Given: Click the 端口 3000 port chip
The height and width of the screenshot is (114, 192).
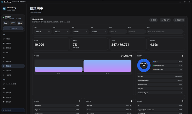Looking at the screenshot, I should [x=6, y=23].
